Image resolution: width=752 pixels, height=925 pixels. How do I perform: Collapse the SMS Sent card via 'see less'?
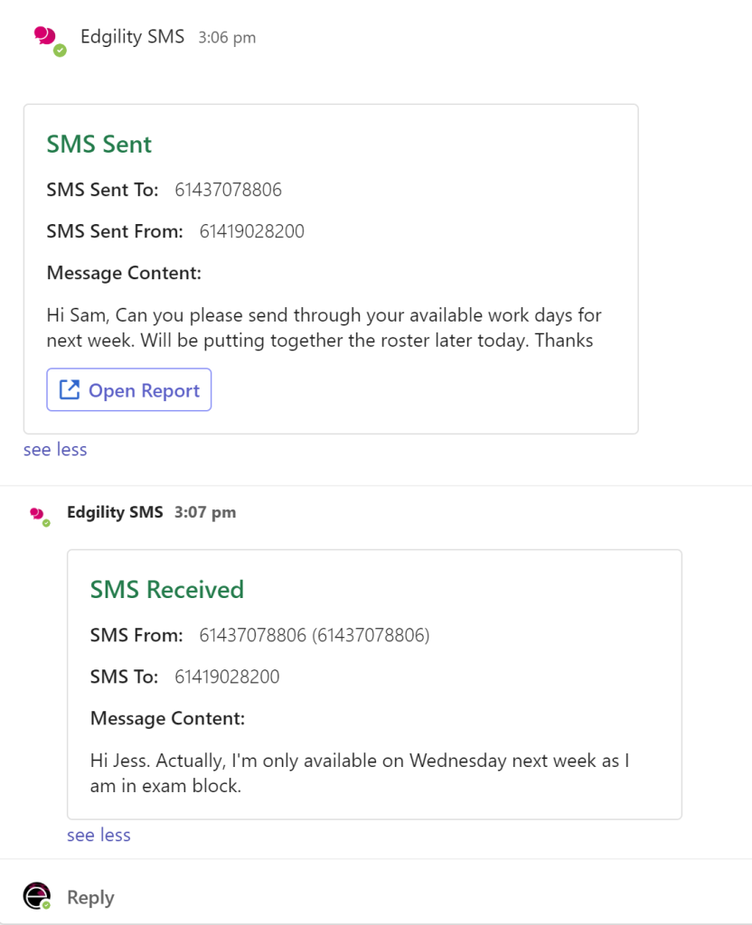click(54, 449)
